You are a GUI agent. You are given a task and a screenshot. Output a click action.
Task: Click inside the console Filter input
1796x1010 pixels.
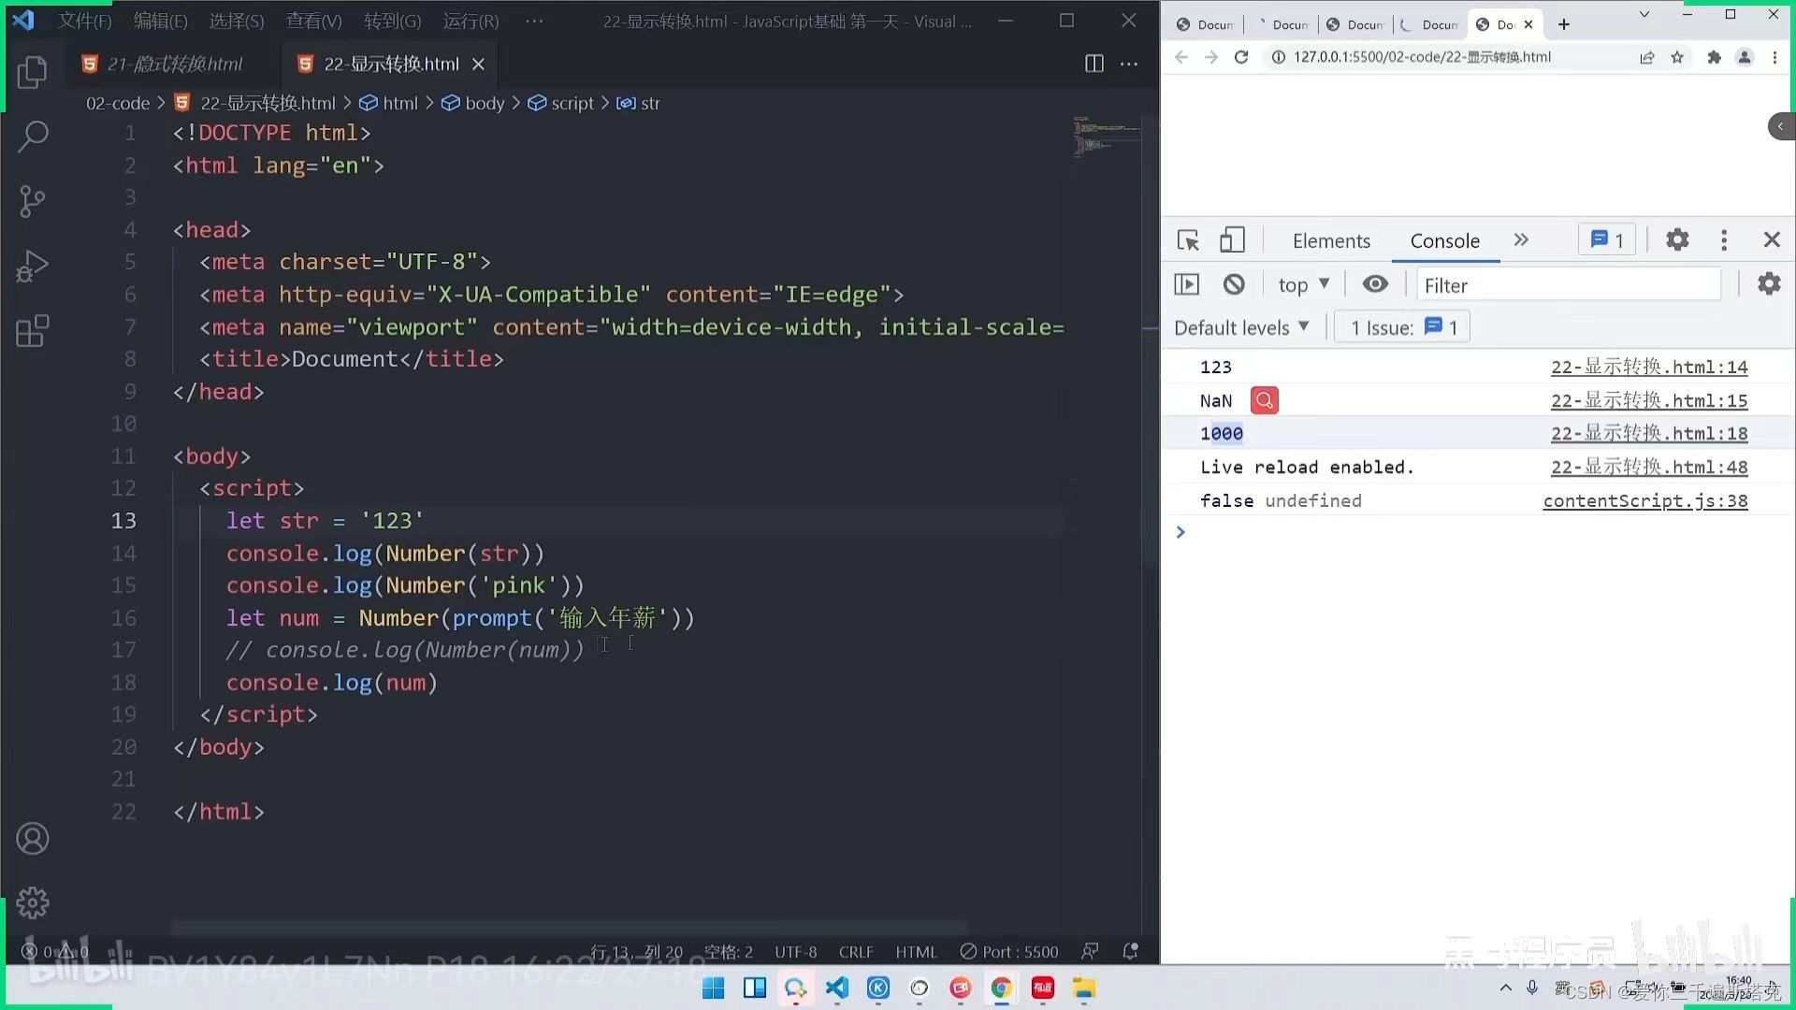1568,284
